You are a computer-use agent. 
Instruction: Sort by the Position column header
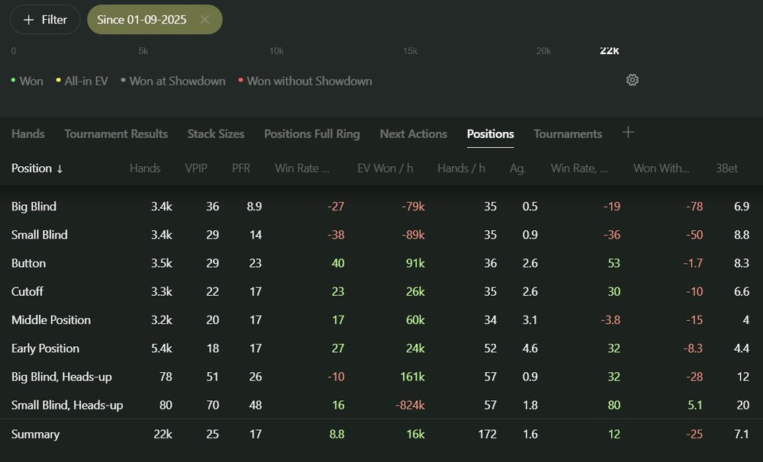[37, 168]
